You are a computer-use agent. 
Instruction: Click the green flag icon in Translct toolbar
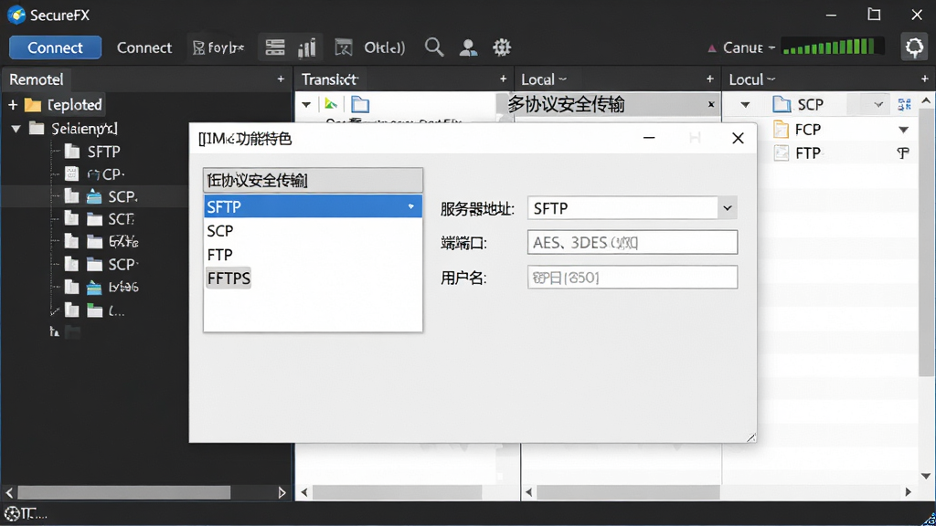[x=331, y=104]
